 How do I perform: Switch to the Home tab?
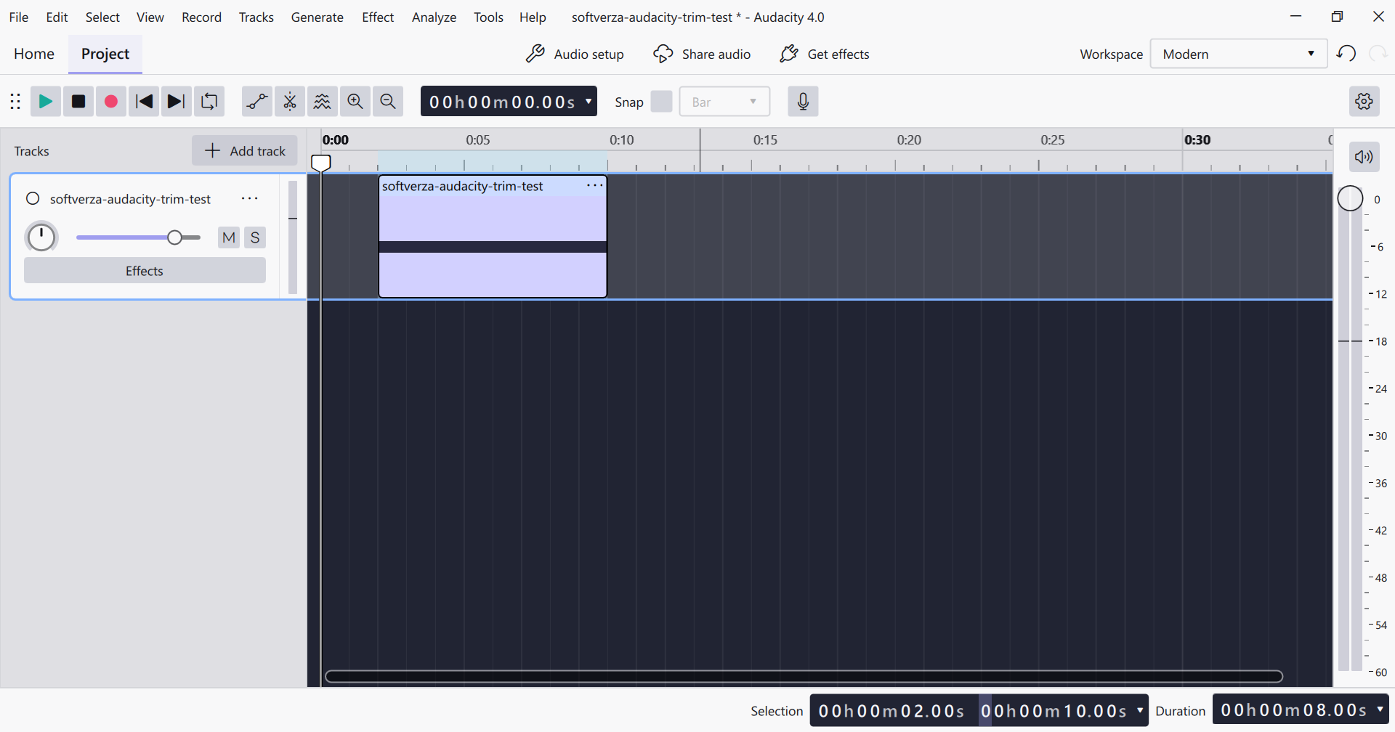point(34,54)
